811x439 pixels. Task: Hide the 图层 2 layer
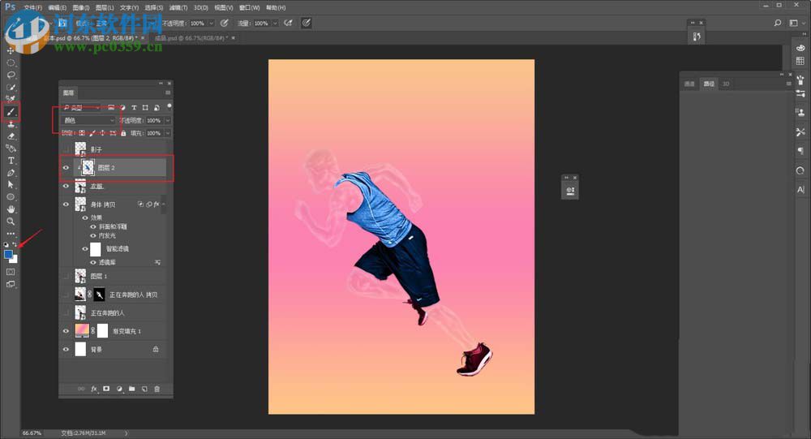coord(67,168)
